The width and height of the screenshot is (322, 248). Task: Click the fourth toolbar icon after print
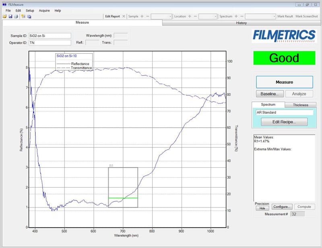pyautogui.click(x=23, y=16)
